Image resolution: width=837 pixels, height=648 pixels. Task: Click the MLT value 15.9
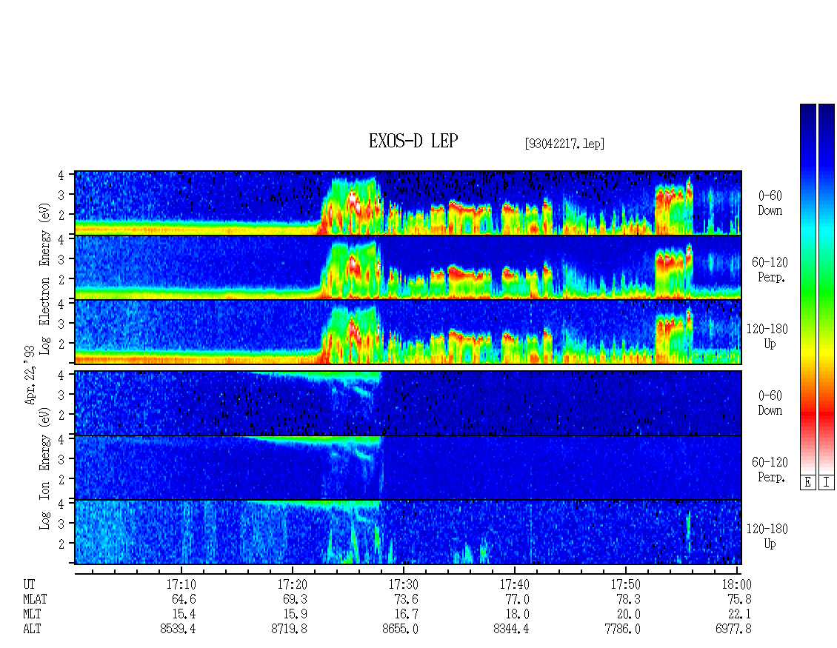coord(295,615)
